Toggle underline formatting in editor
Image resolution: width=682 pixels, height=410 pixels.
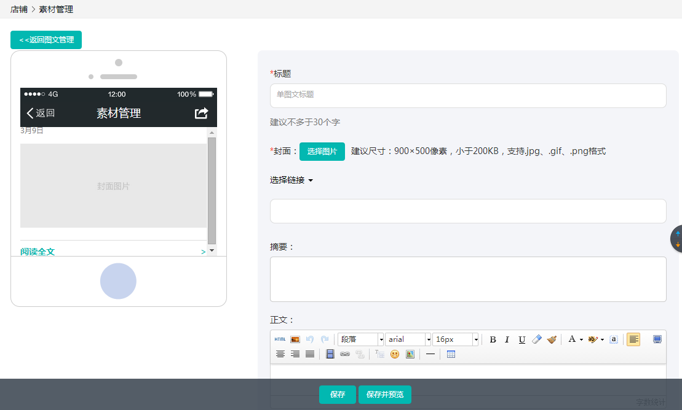click(522, 339)
